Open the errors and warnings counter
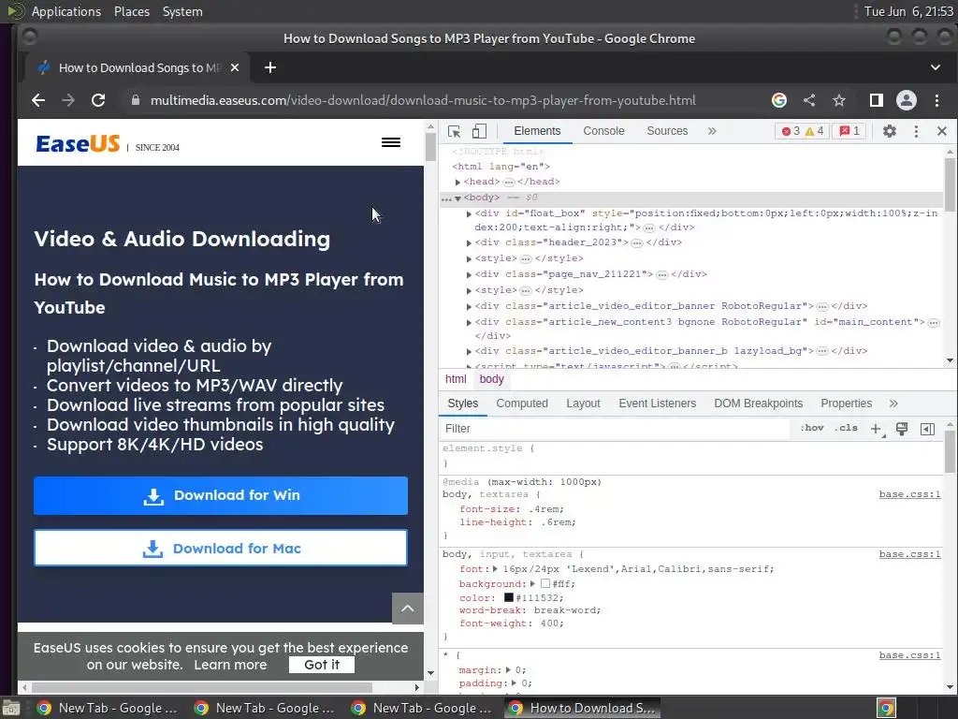This screenshot has height=719, width=958. [803, 131]
